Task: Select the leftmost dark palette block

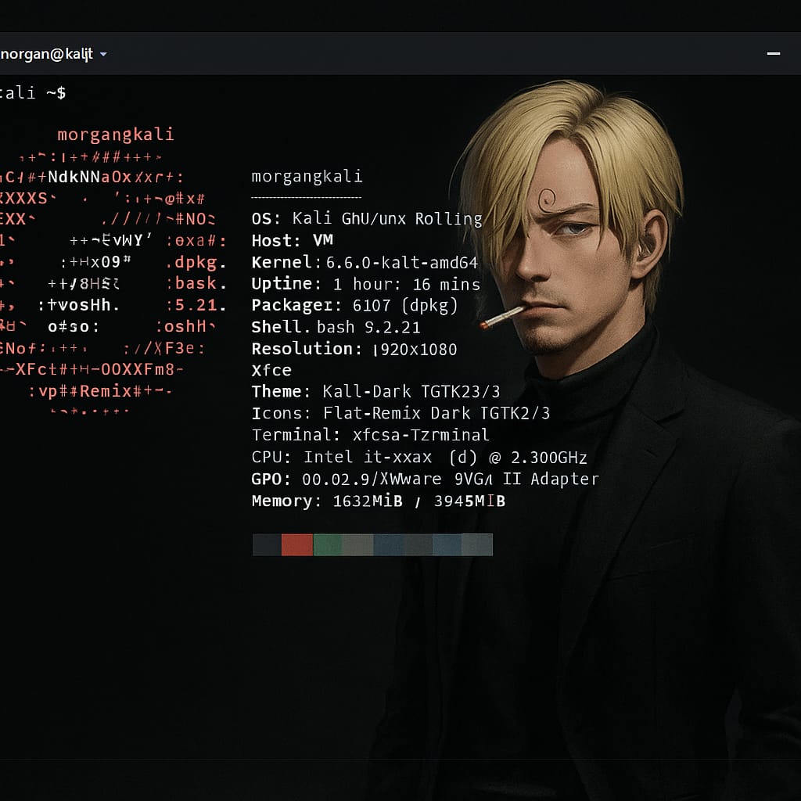Action: pos(267,544)
